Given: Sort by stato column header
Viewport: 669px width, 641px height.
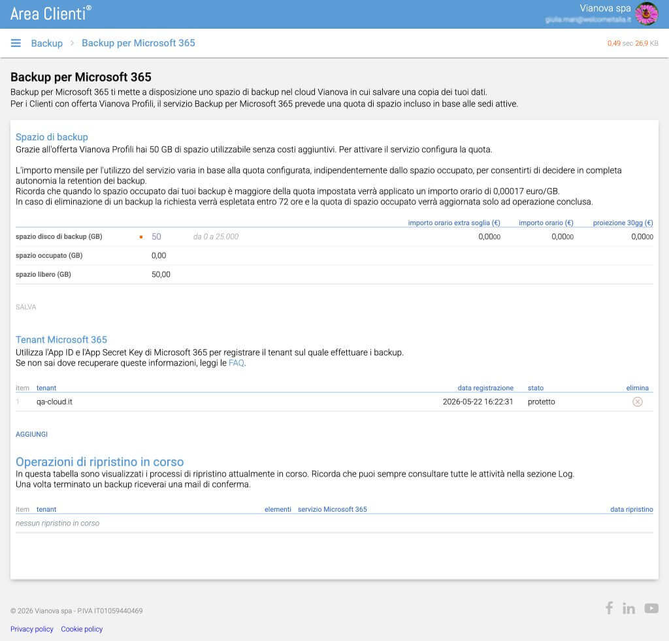Looking at the screenshot, I should 536,388.
